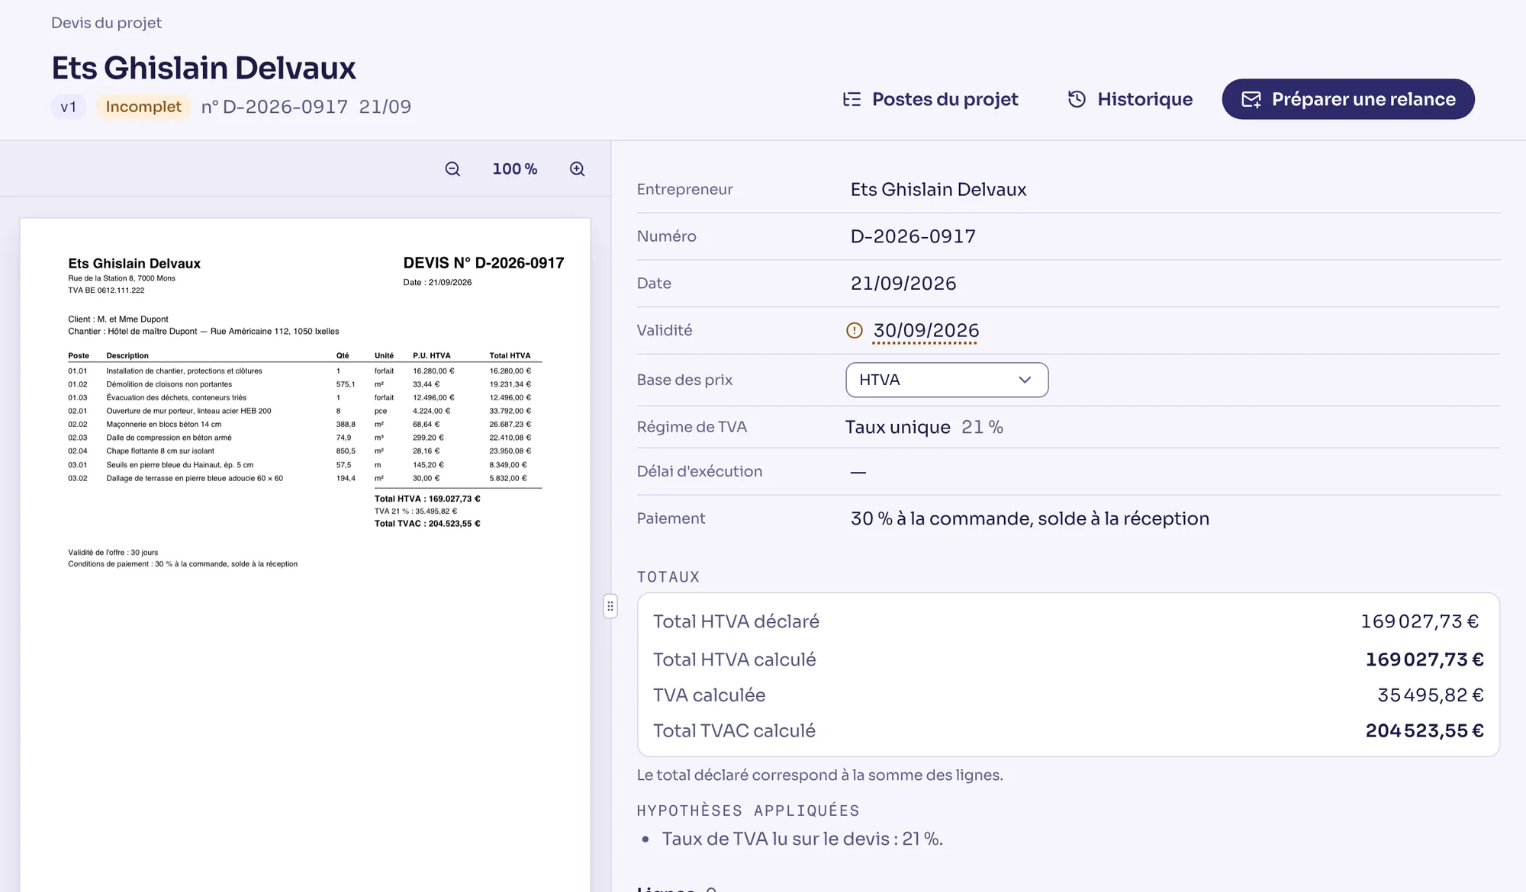Click the quote PDF page preview

[x=305, y=555]
